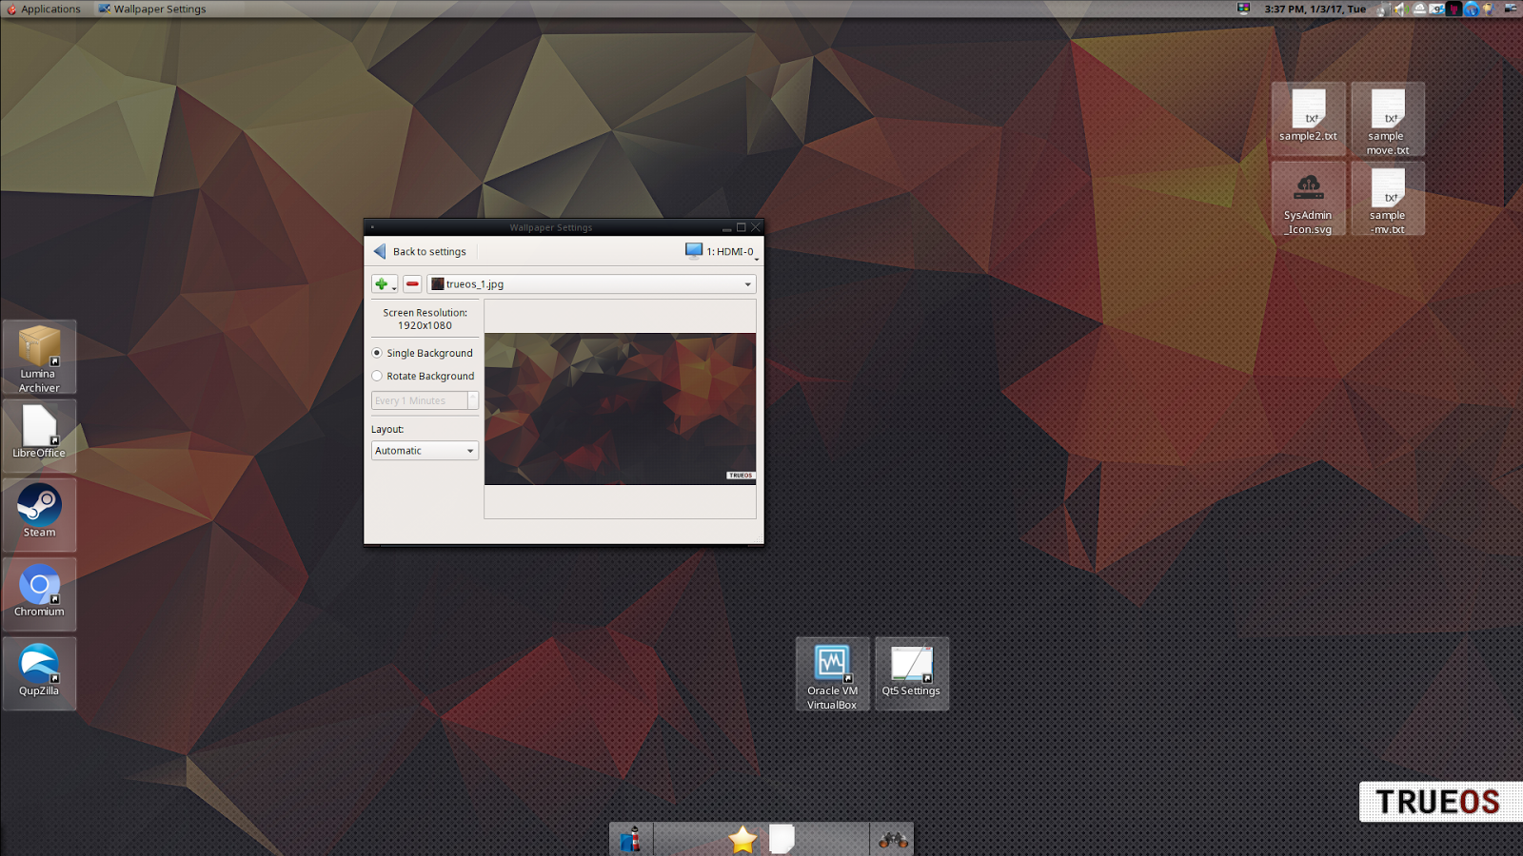Screen dimensions: 1523x856
Task: Click the binoculars search icon in the taskbar
Action: [x=893, y=839]
